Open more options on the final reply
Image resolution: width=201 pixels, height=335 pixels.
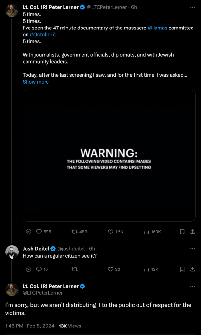point(192,286)
